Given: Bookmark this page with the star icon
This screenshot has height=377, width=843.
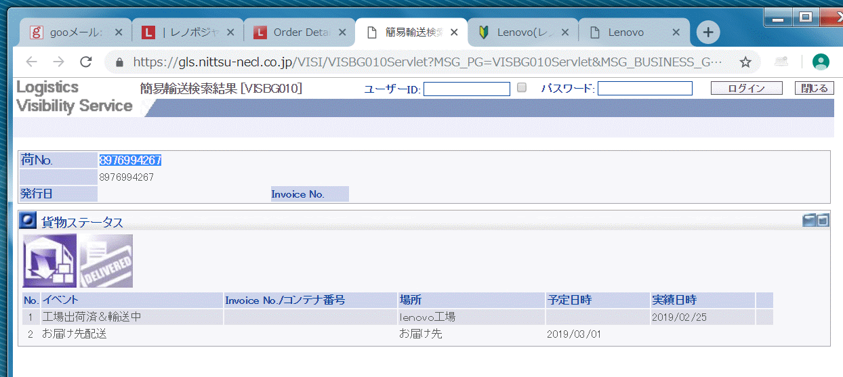Looking at the screenshot, I should tap(745, 62).
